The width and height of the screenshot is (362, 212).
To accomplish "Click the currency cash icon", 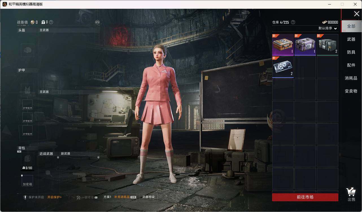I will pos(324,22).
